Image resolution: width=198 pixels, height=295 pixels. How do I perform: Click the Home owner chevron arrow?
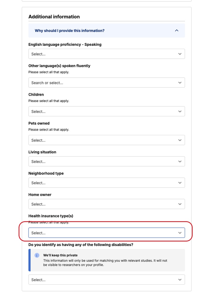180,204
